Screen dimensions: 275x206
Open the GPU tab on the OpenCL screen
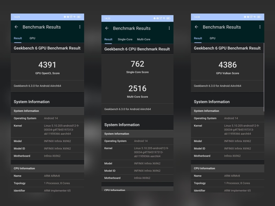pos(32,38)
